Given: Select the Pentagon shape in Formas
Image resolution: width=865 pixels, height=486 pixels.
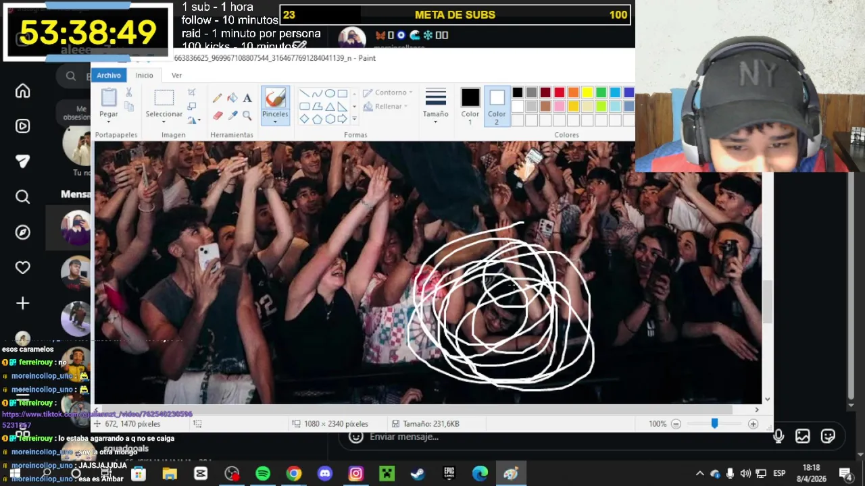Looking at the screenshot, I should point(317,119).
